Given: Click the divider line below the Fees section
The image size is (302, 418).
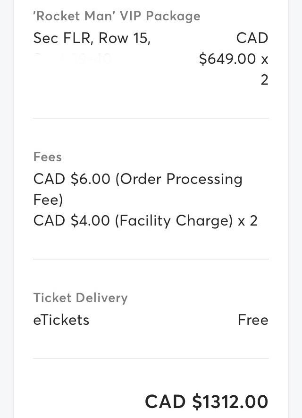Looking at the screenshot, I should pyautogui.click(x=151, y=259).
